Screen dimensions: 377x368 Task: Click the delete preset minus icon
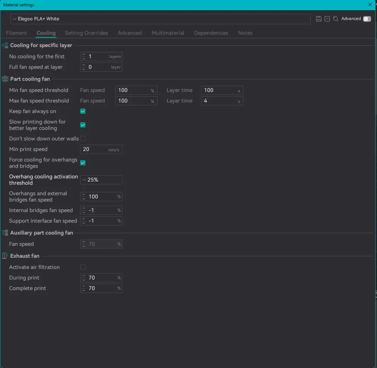point(327,19)
